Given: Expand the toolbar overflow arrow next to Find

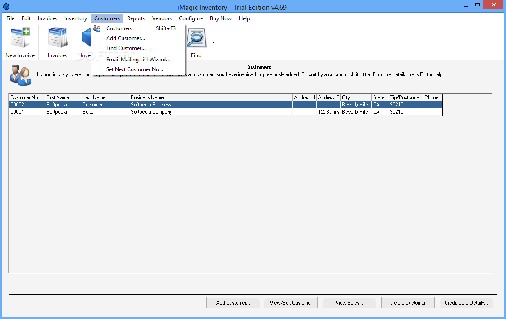Looking at the screenshot, I should (213, 42).
